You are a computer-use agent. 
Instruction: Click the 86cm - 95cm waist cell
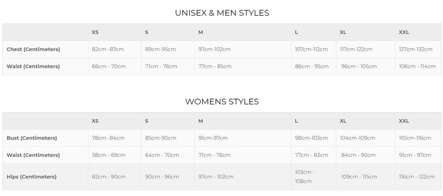pos(312,66)
